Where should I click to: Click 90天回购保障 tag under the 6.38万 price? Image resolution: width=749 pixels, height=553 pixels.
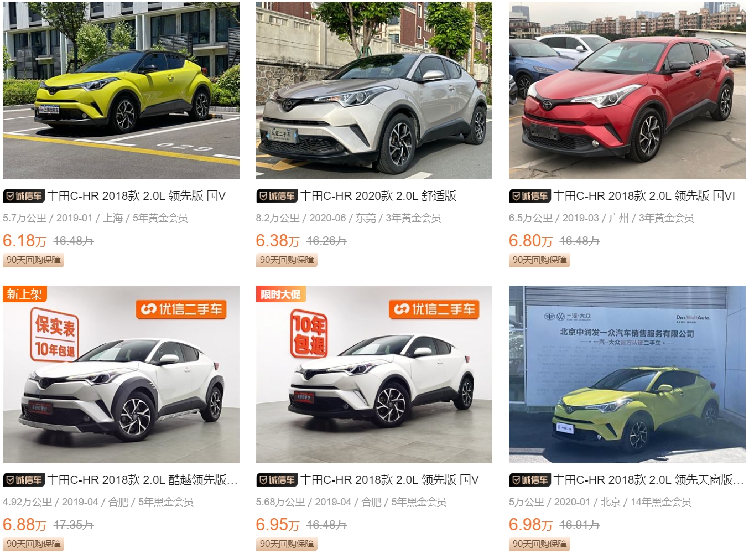pos(287,260)
